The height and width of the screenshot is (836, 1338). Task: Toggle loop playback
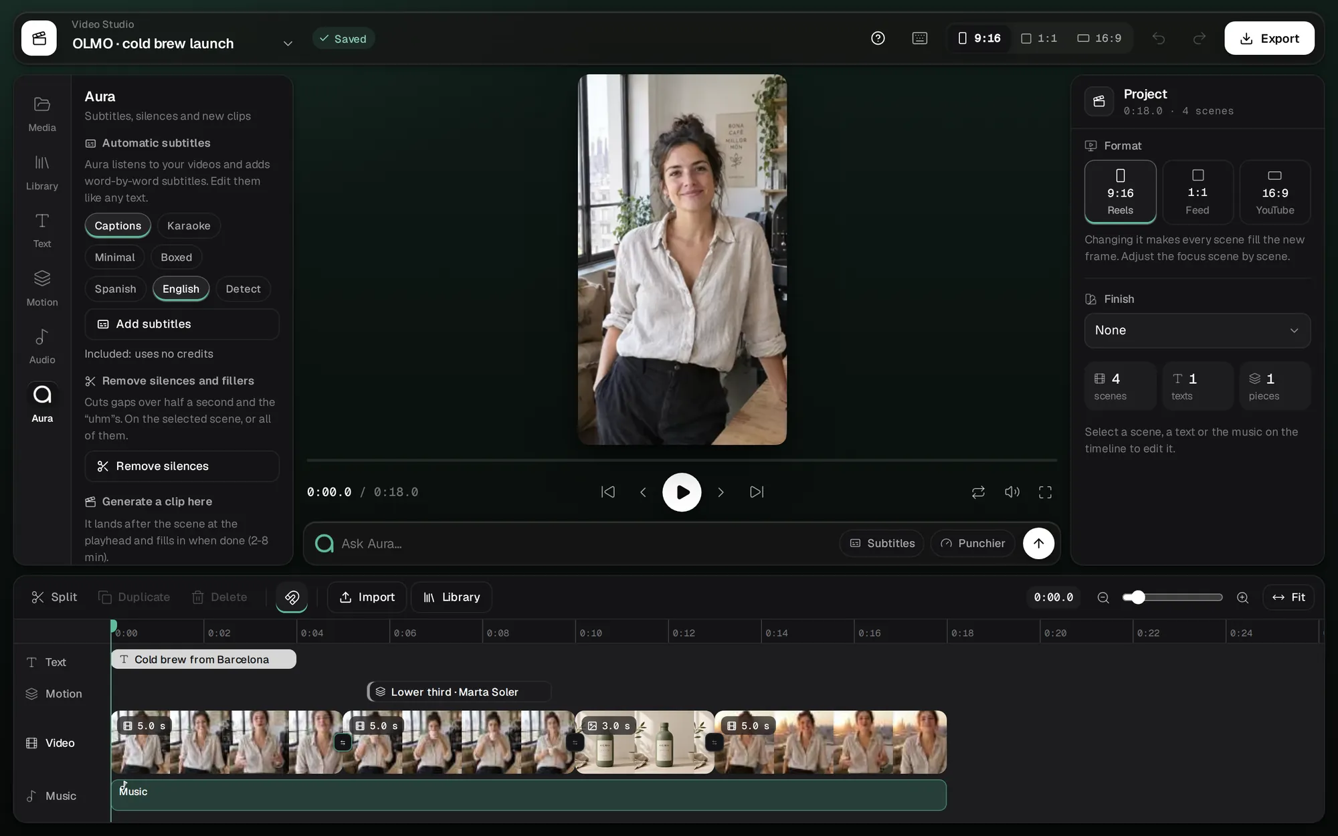coord(978,492)
